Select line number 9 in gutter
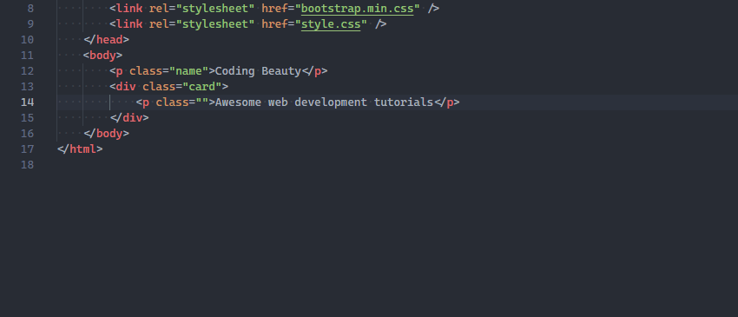Image resolution: width=738 pixels, height=317 pixels. (30, 24)
